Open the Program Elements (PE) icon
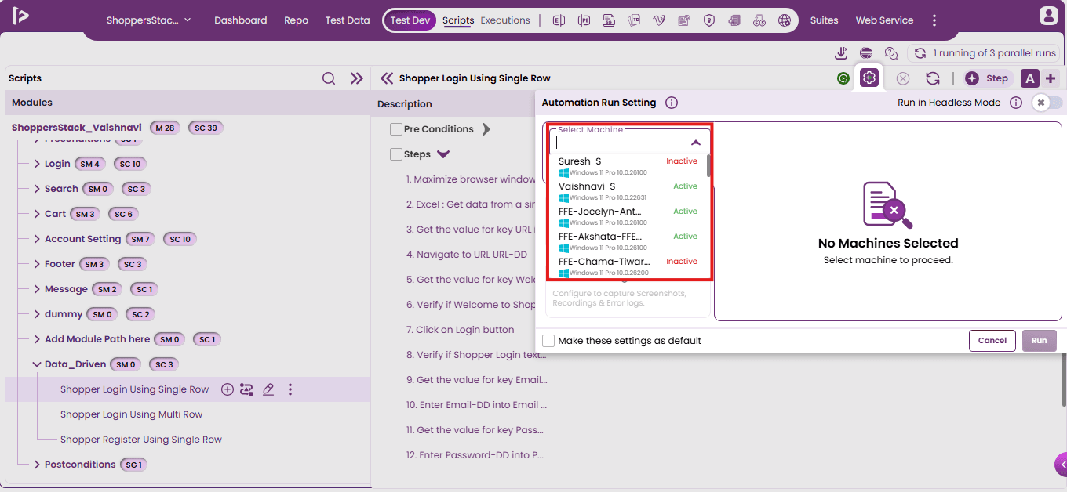1067x492 pixels. [584, 20]
